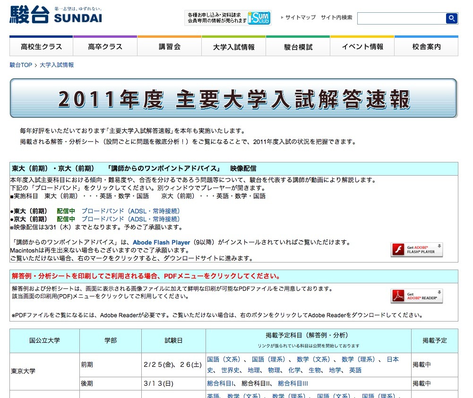Image resolution: width=473 pixels, height=398 pixels.
Task: Open the イベント情報 tab
Action: pos(362,47)
